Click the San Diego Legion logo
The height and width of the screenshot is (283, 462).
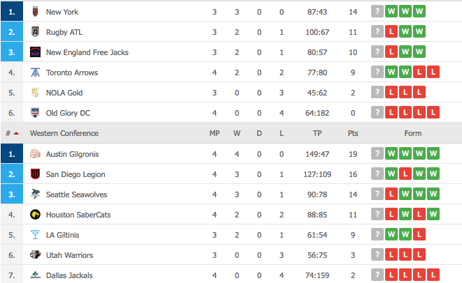click(x=35, y=174)
